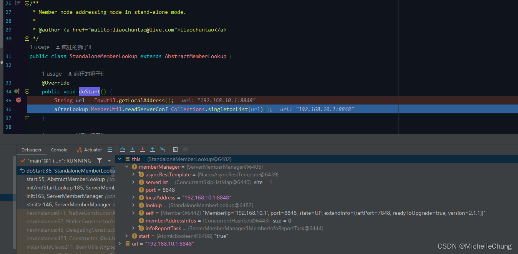This screenshot has width=518, height=254.
Task: Click the Force Step Into red arrow icon
Action: pos(143,149)
